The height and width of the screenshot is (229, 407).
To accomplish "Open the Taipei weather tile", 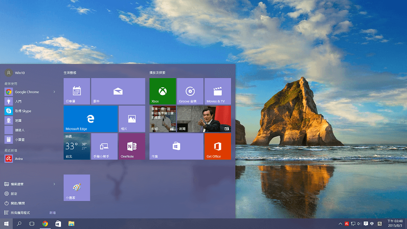I will tap(77, 146).
